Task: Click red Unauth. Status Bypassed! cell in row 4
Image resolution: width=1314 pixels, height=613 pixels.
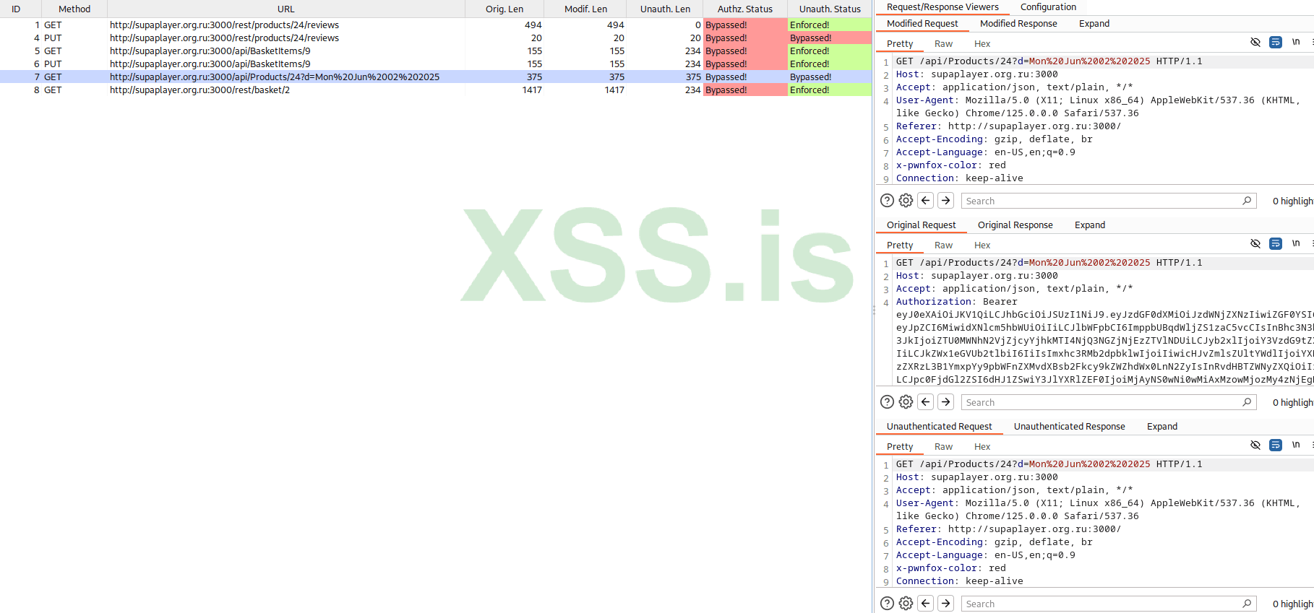Action: [830, 38]
